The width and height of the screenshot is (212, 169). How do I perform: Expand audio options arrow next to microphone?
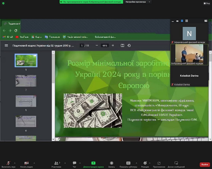click(15, 163)
